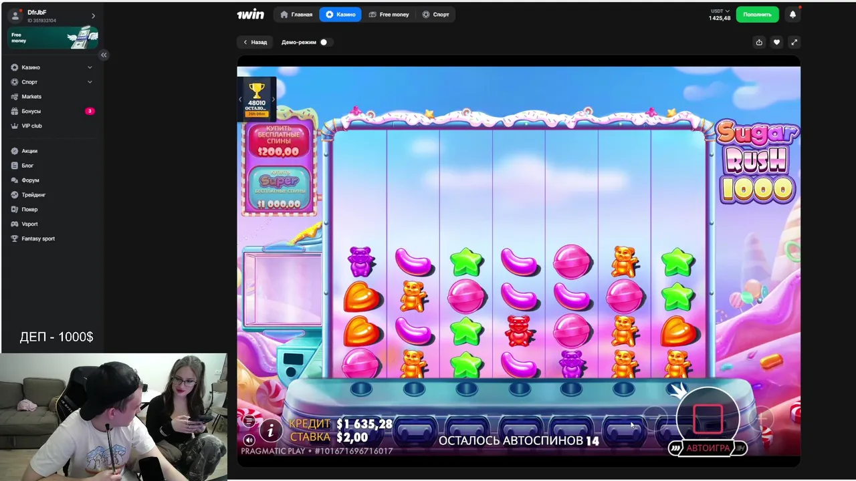The image size is (856, 481).
Task: Click the Покер sidebar icon
Action: click(15, 210)
